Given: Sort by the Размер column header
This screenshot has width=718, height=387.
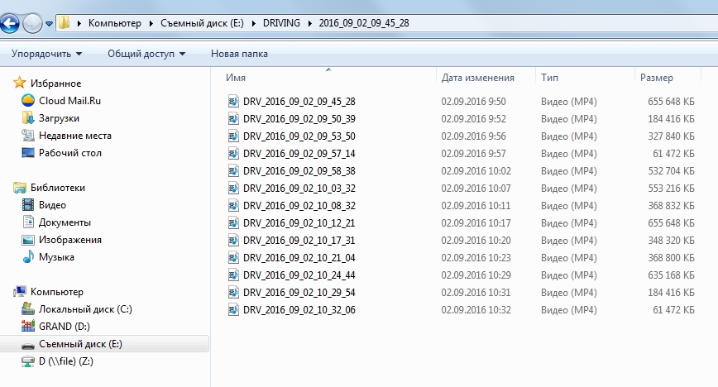Looking at the screenshot, I should tap(656, 78).
